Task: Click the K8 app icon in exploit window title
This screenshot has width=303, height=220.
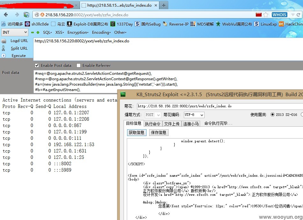Action: click(123, 95)
